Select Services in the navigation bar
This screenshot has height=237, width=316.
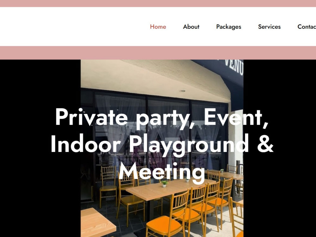269,27
